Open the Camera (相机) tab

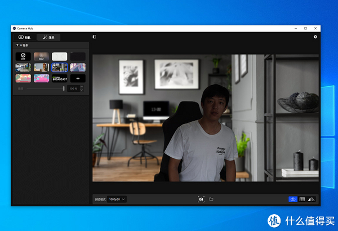pyautogui.click(x=25, y=37)
